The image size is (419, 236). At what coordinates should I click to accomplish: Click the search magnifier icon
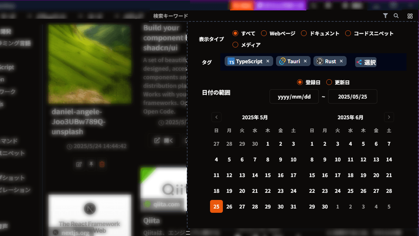coord(396,16)
